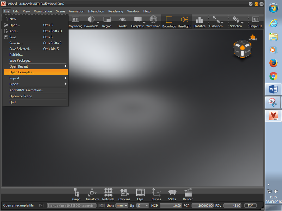Open the Selection dropdown arrow

click(x=242, y=23)
